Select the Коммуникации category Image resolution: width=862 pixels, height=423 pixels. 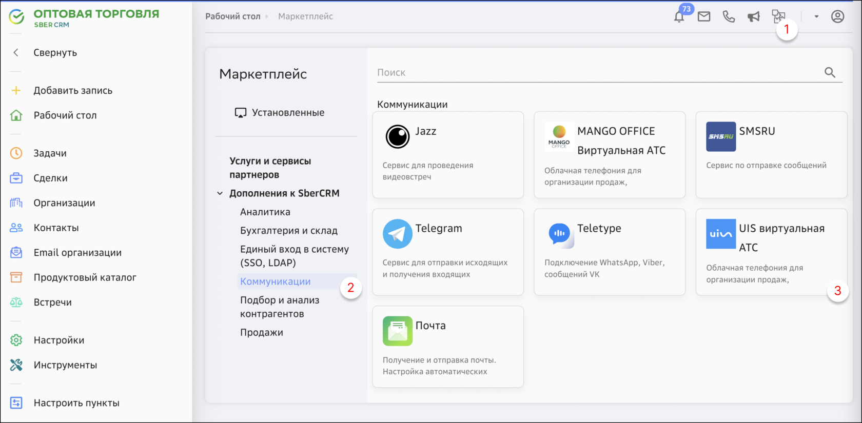(276, 281)
